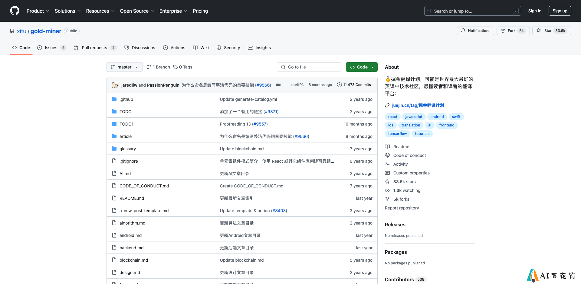Screen dimensions: 581x284
Task: Open the gold-miner repository link
Action: pos(46,31)
